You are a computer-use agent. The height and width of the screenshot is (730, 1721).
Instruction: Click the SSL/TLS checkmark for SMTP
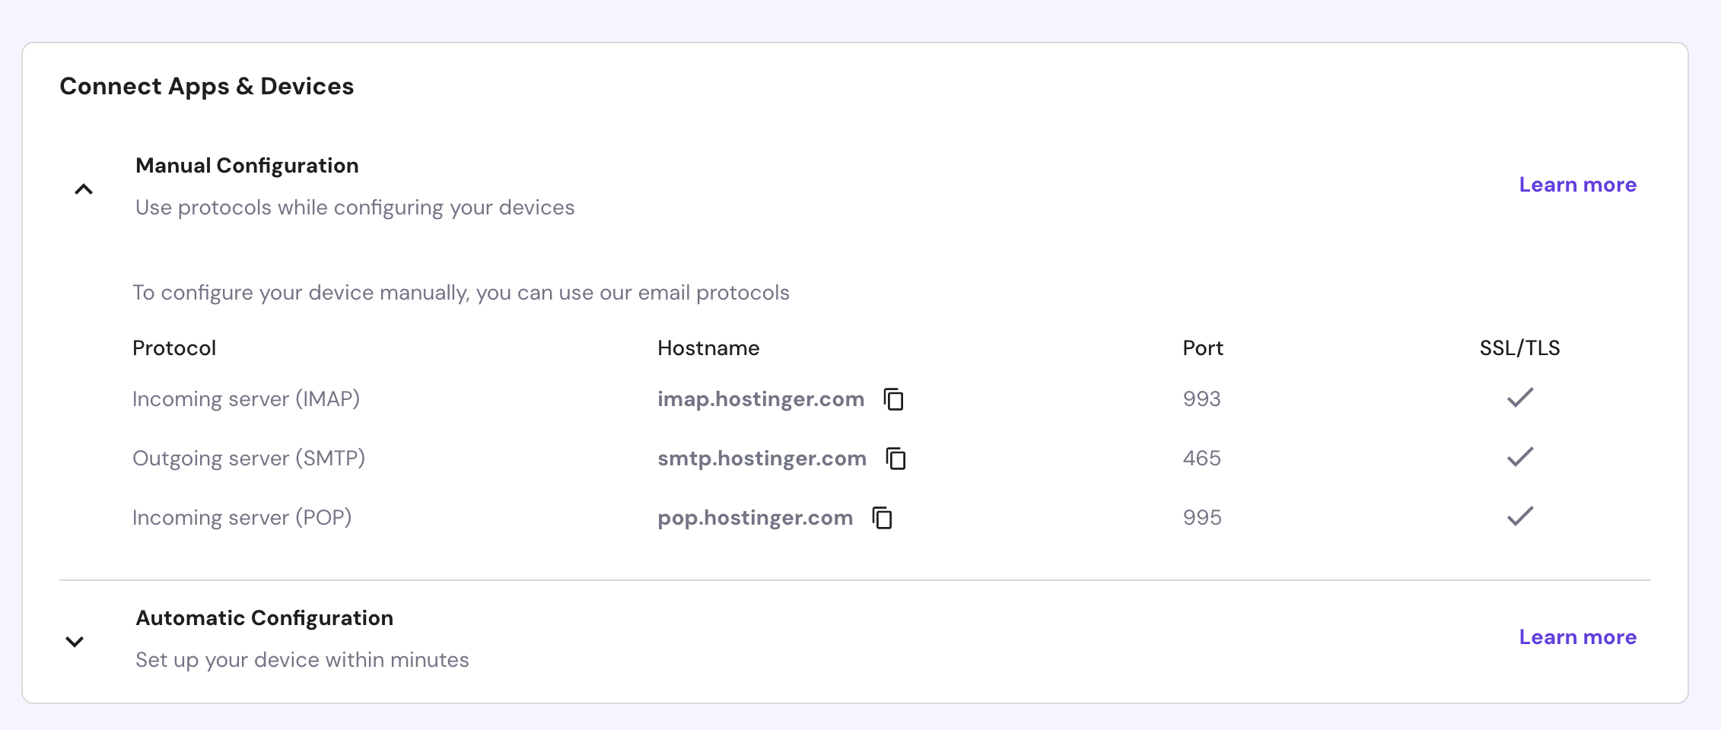tap(1520, 457)
